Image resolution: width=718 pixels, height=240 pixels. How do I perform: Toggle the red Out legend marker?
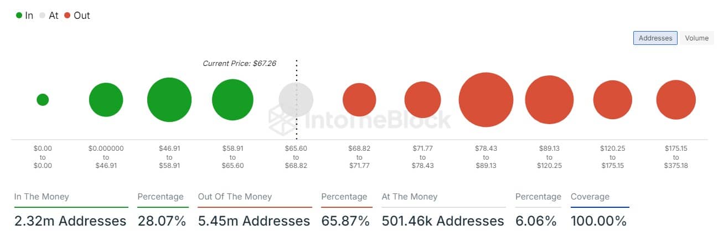tap(68, 16)
